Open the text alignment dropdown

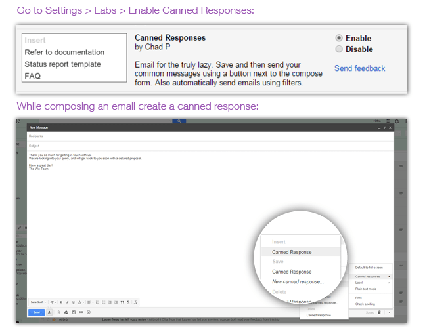[90, 302]
